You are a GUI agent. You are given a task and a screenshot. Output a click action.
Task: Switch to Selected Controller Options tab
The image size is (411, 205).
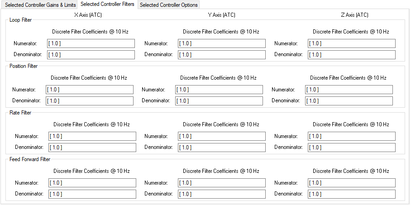tap(169, 5)
